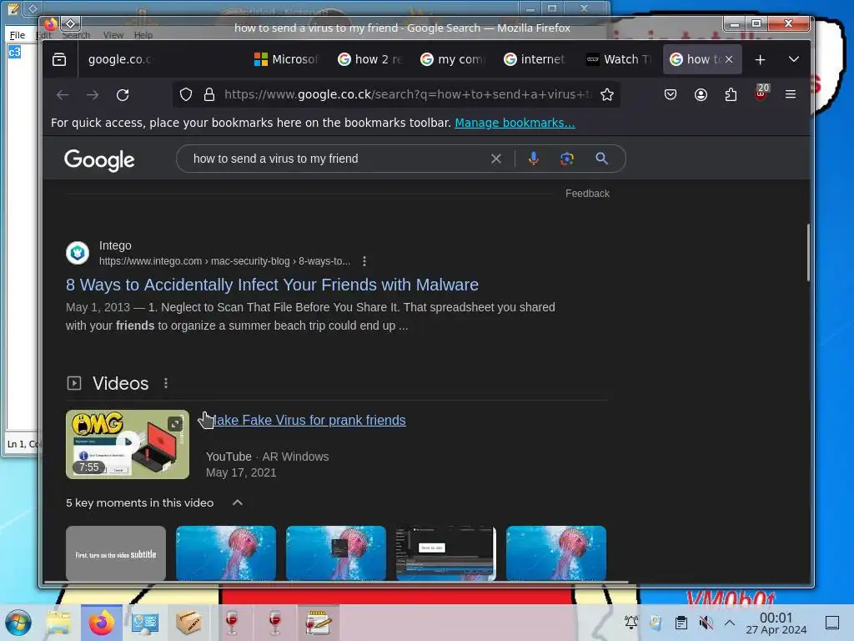Viewport: 854px width, 641px height.
Task: Start voice search with microphone icon
Action: (x=534, y=159)
